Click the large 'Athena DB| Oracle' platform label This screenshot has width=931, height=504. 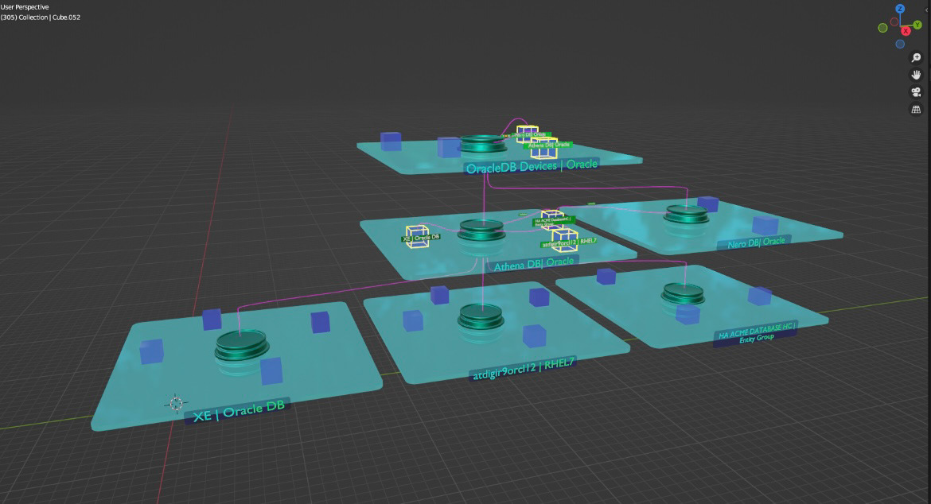click(534, 264)
